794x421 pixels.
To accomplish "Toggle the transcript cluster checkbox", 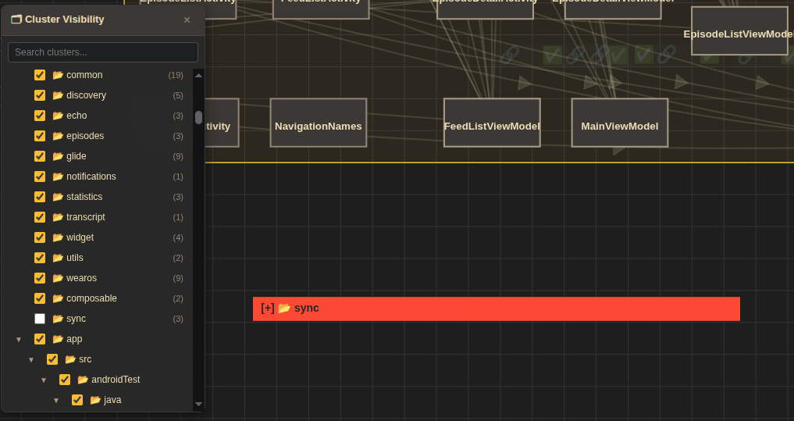I will [40, 217].
